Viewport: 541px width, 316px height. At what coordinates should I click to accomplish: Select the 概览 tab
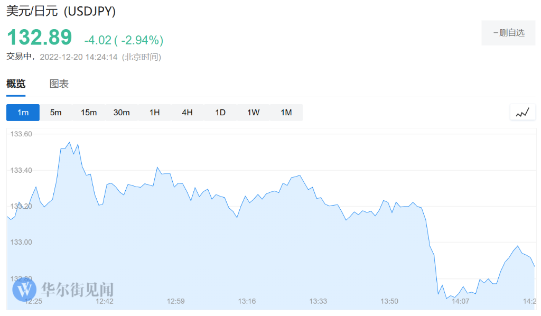click(x=16, y=84)
